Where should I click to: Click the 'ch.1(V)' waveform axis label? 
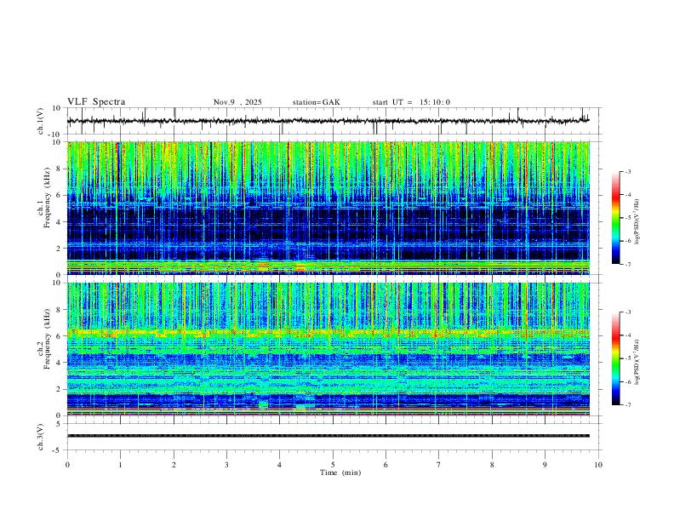click(41, 121)
